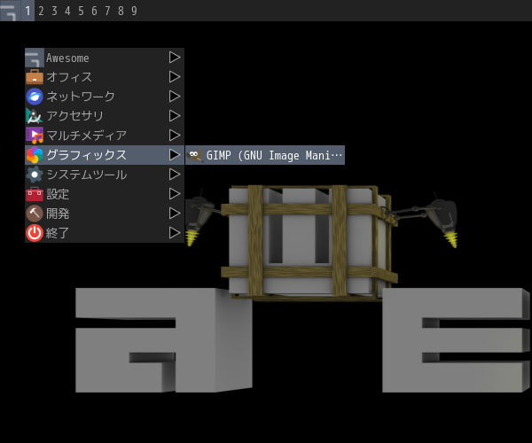Viewport: 532px width, 443px height.
Task: Expand the オフィス submenu arrow
Action: point(175,77)
